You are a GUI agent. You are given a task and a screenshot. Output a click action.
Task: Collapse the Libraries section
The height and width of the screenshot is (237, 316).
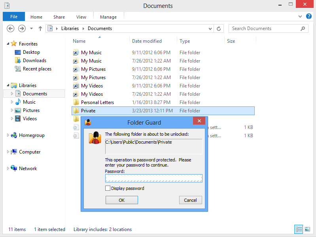pos(8,85)
